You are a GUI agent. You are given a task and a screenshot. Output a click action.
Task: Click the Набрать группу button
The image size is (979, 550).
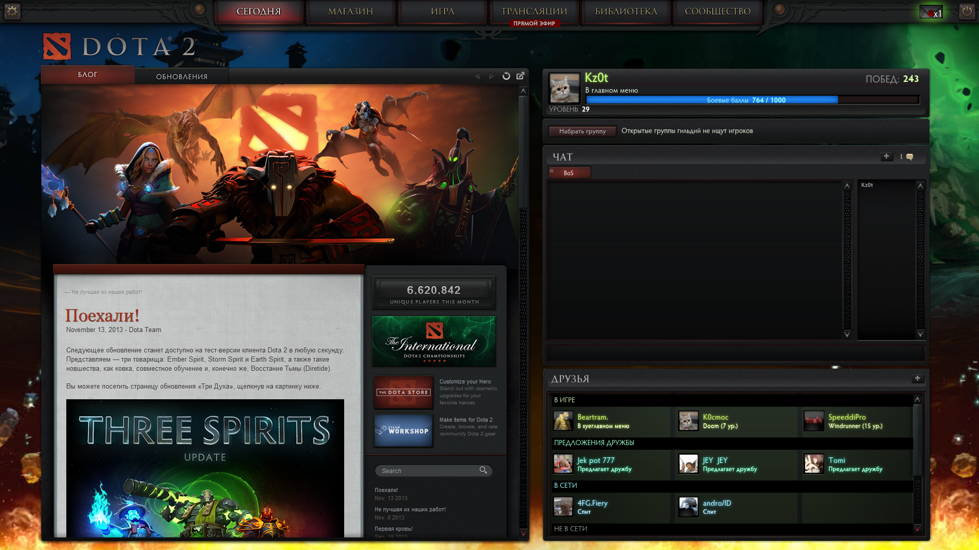[x=582, y=131]
